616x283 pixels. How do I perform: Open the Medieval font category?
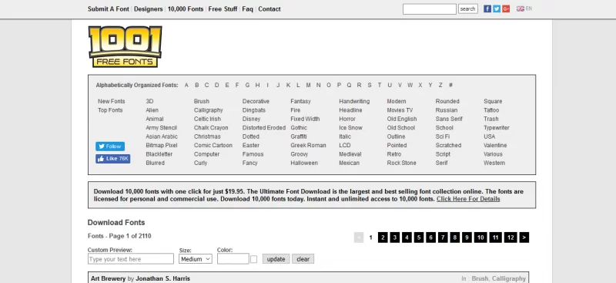(x=350, y=154)
